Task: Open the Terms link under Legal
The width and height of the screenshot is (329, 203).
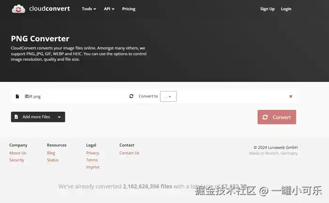Action: pyautogui.click(x=92, y=160)
